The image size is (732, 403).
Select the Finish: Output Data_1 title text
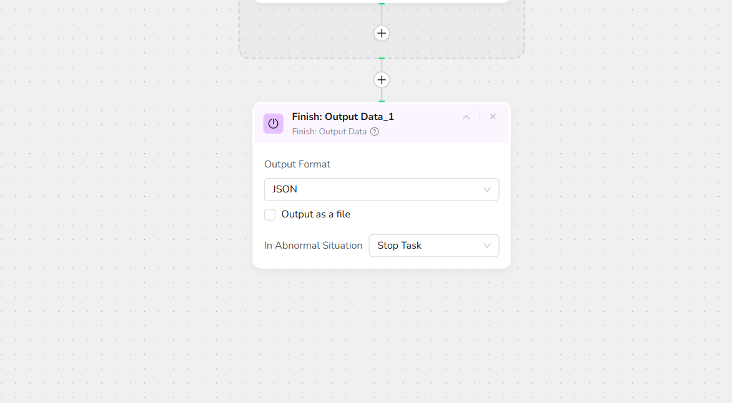coord(343,117)
